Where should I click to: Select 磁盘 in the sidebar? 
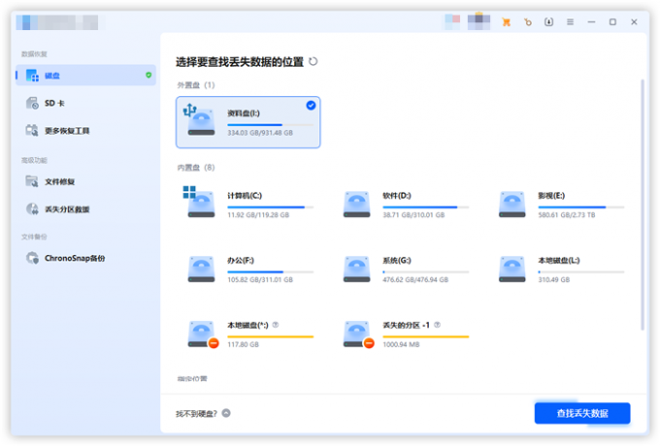(85, 76)
